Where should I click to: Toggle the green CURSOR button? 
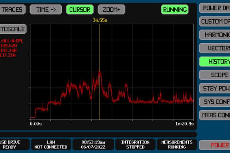pos(80,10)
